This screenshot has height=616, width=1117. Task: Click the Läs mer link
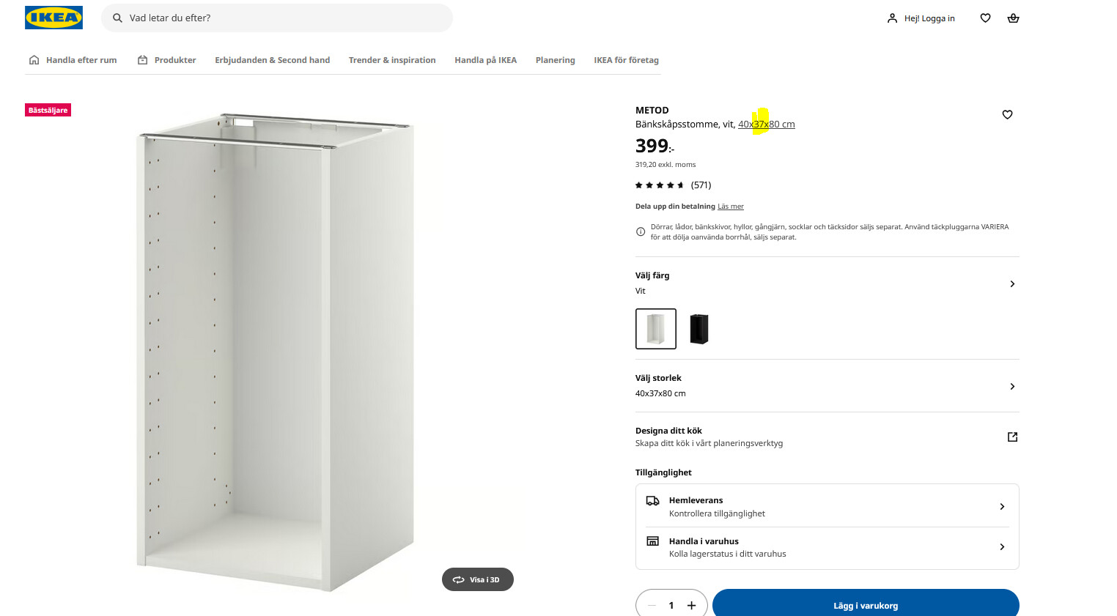(730, 207)
